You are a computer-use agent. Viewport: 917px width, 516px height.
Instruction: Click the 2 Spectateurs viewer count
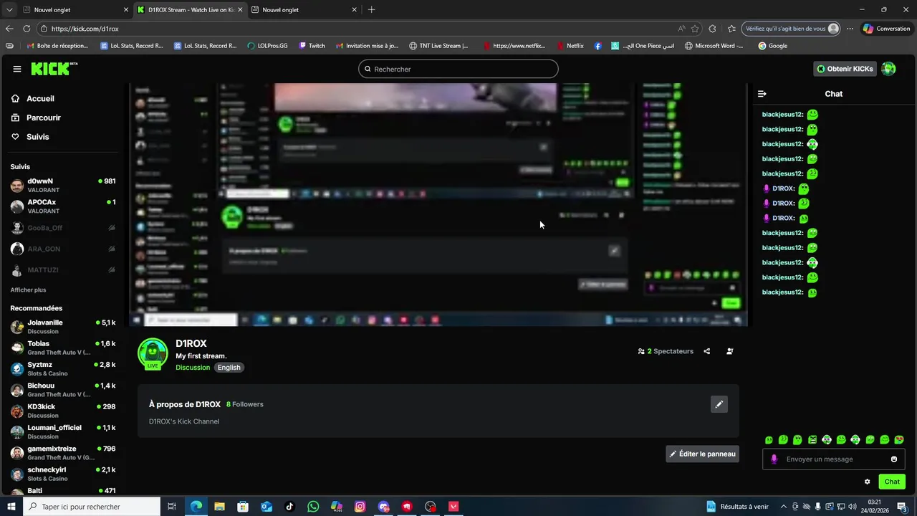(666, 351)
